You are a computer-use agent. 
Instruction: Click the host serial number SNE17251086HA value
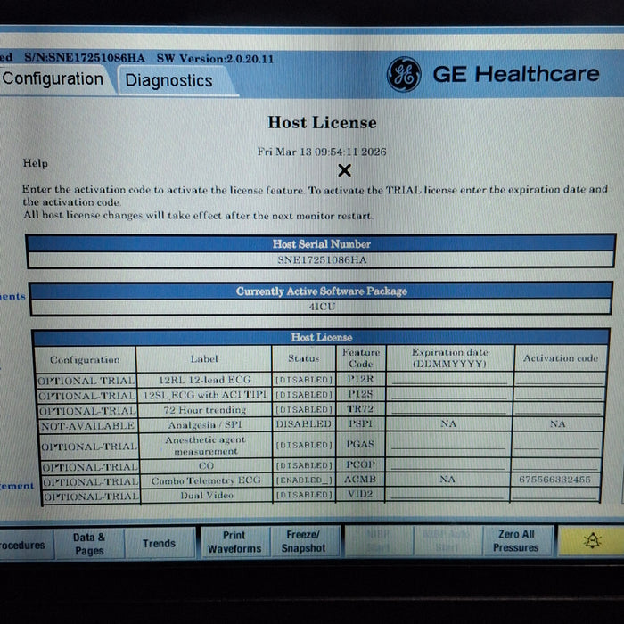point(322,260)
